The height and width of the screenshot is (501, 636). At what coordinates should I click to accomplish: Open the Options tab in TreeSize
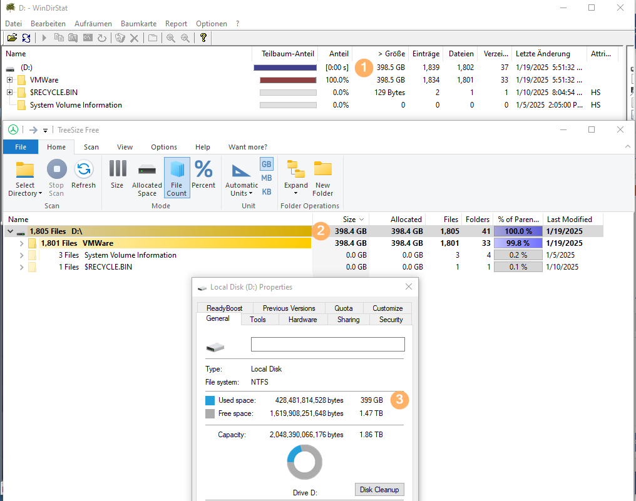coord(164,147)
